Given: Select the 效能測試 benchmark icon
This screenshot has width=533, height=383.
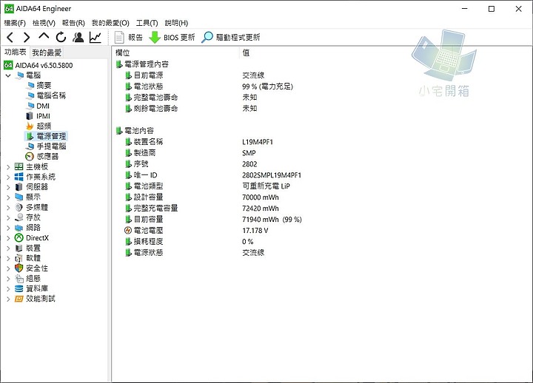Looking at the screenshot, I should (19, 299).
